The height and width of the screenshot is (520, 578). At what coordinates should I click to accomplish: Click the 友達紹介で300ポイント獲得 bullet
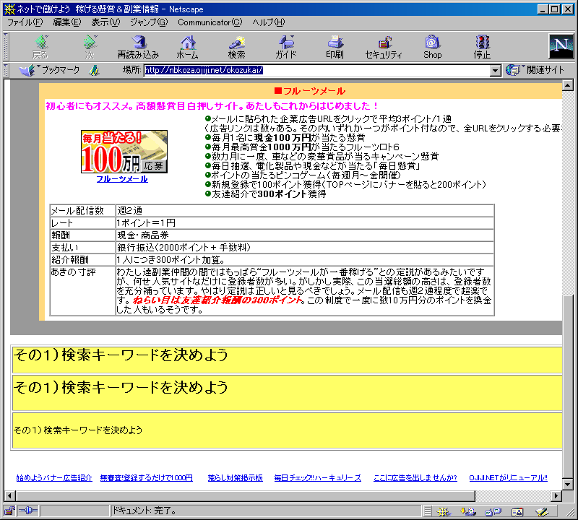266,194
